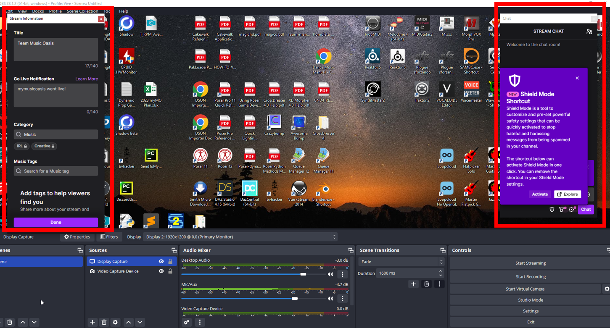Open the Desktop Audio options menu dots

coord(342,274)
